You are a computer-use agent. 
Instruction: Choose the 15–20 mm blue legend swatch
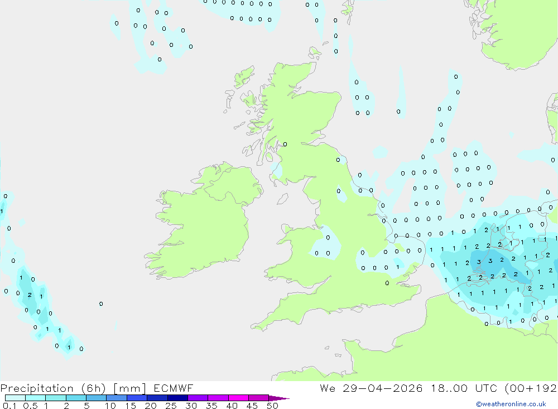pyautogui.click(x=137, y=398)
